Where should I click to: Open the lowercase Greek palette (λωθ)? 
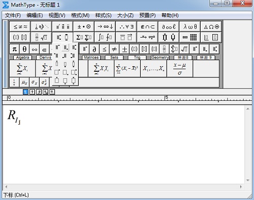pyautogui.click(x=190, y=26)
